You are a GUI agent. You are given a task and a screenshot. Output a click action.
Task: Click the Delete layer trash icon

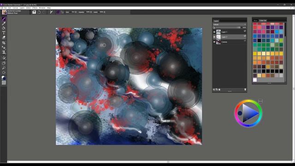click(x=245, y=89)
